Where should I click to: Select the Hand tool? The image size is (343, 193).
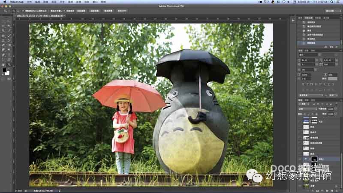point(3,65)
